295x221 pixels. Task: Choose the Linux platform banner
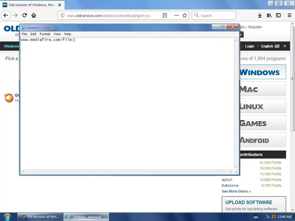click(x=263, y=106)
